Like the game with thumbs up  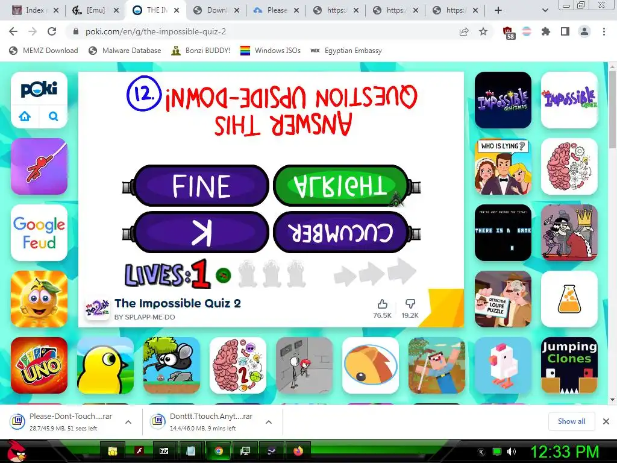point(382,304)
